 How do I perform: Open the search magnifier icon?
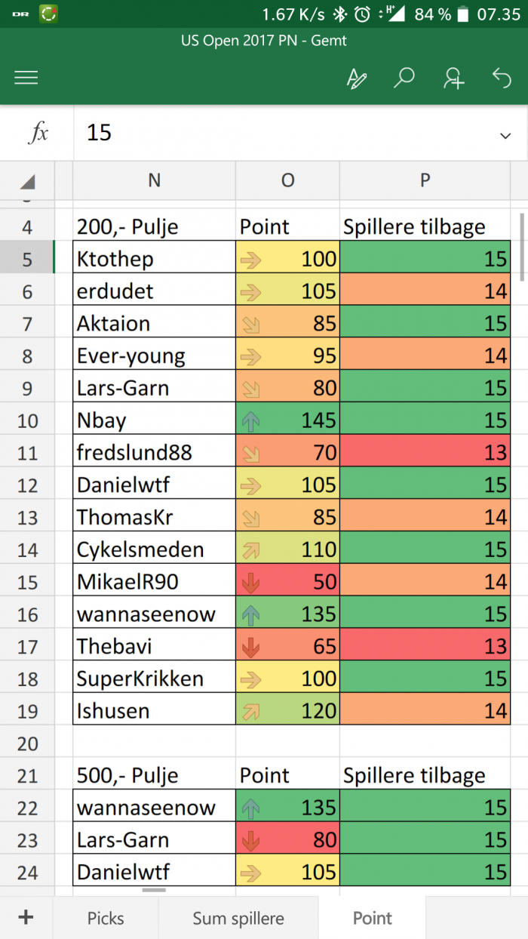pyautogui.click(x=405, y=78)
